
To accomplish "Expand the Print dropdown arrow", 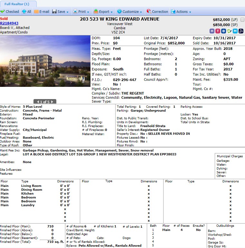I will [88, 12].
